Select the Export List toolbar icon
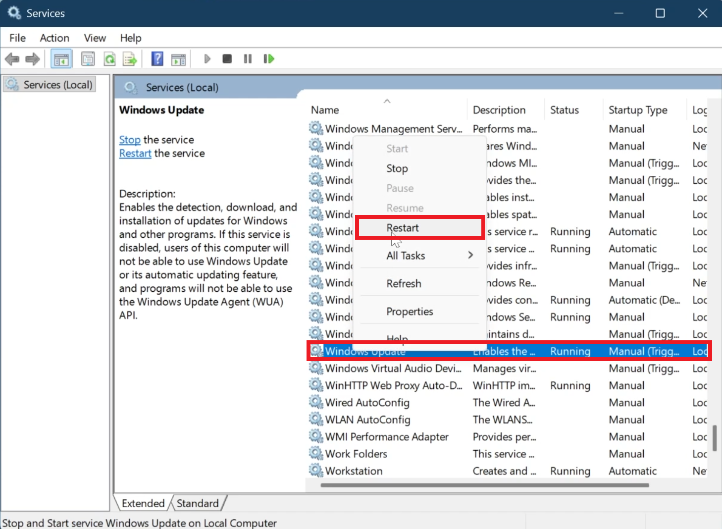 click(x=130, y=58)
